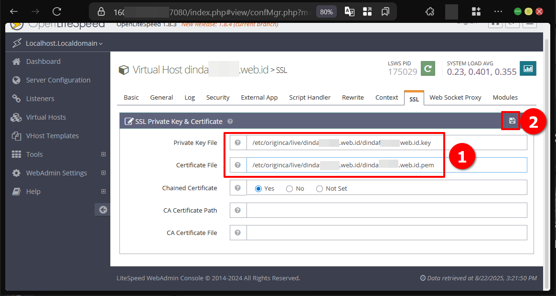Switch to the General tab
The width and height of the screenshot is (556, 296).
pos(161,97)
